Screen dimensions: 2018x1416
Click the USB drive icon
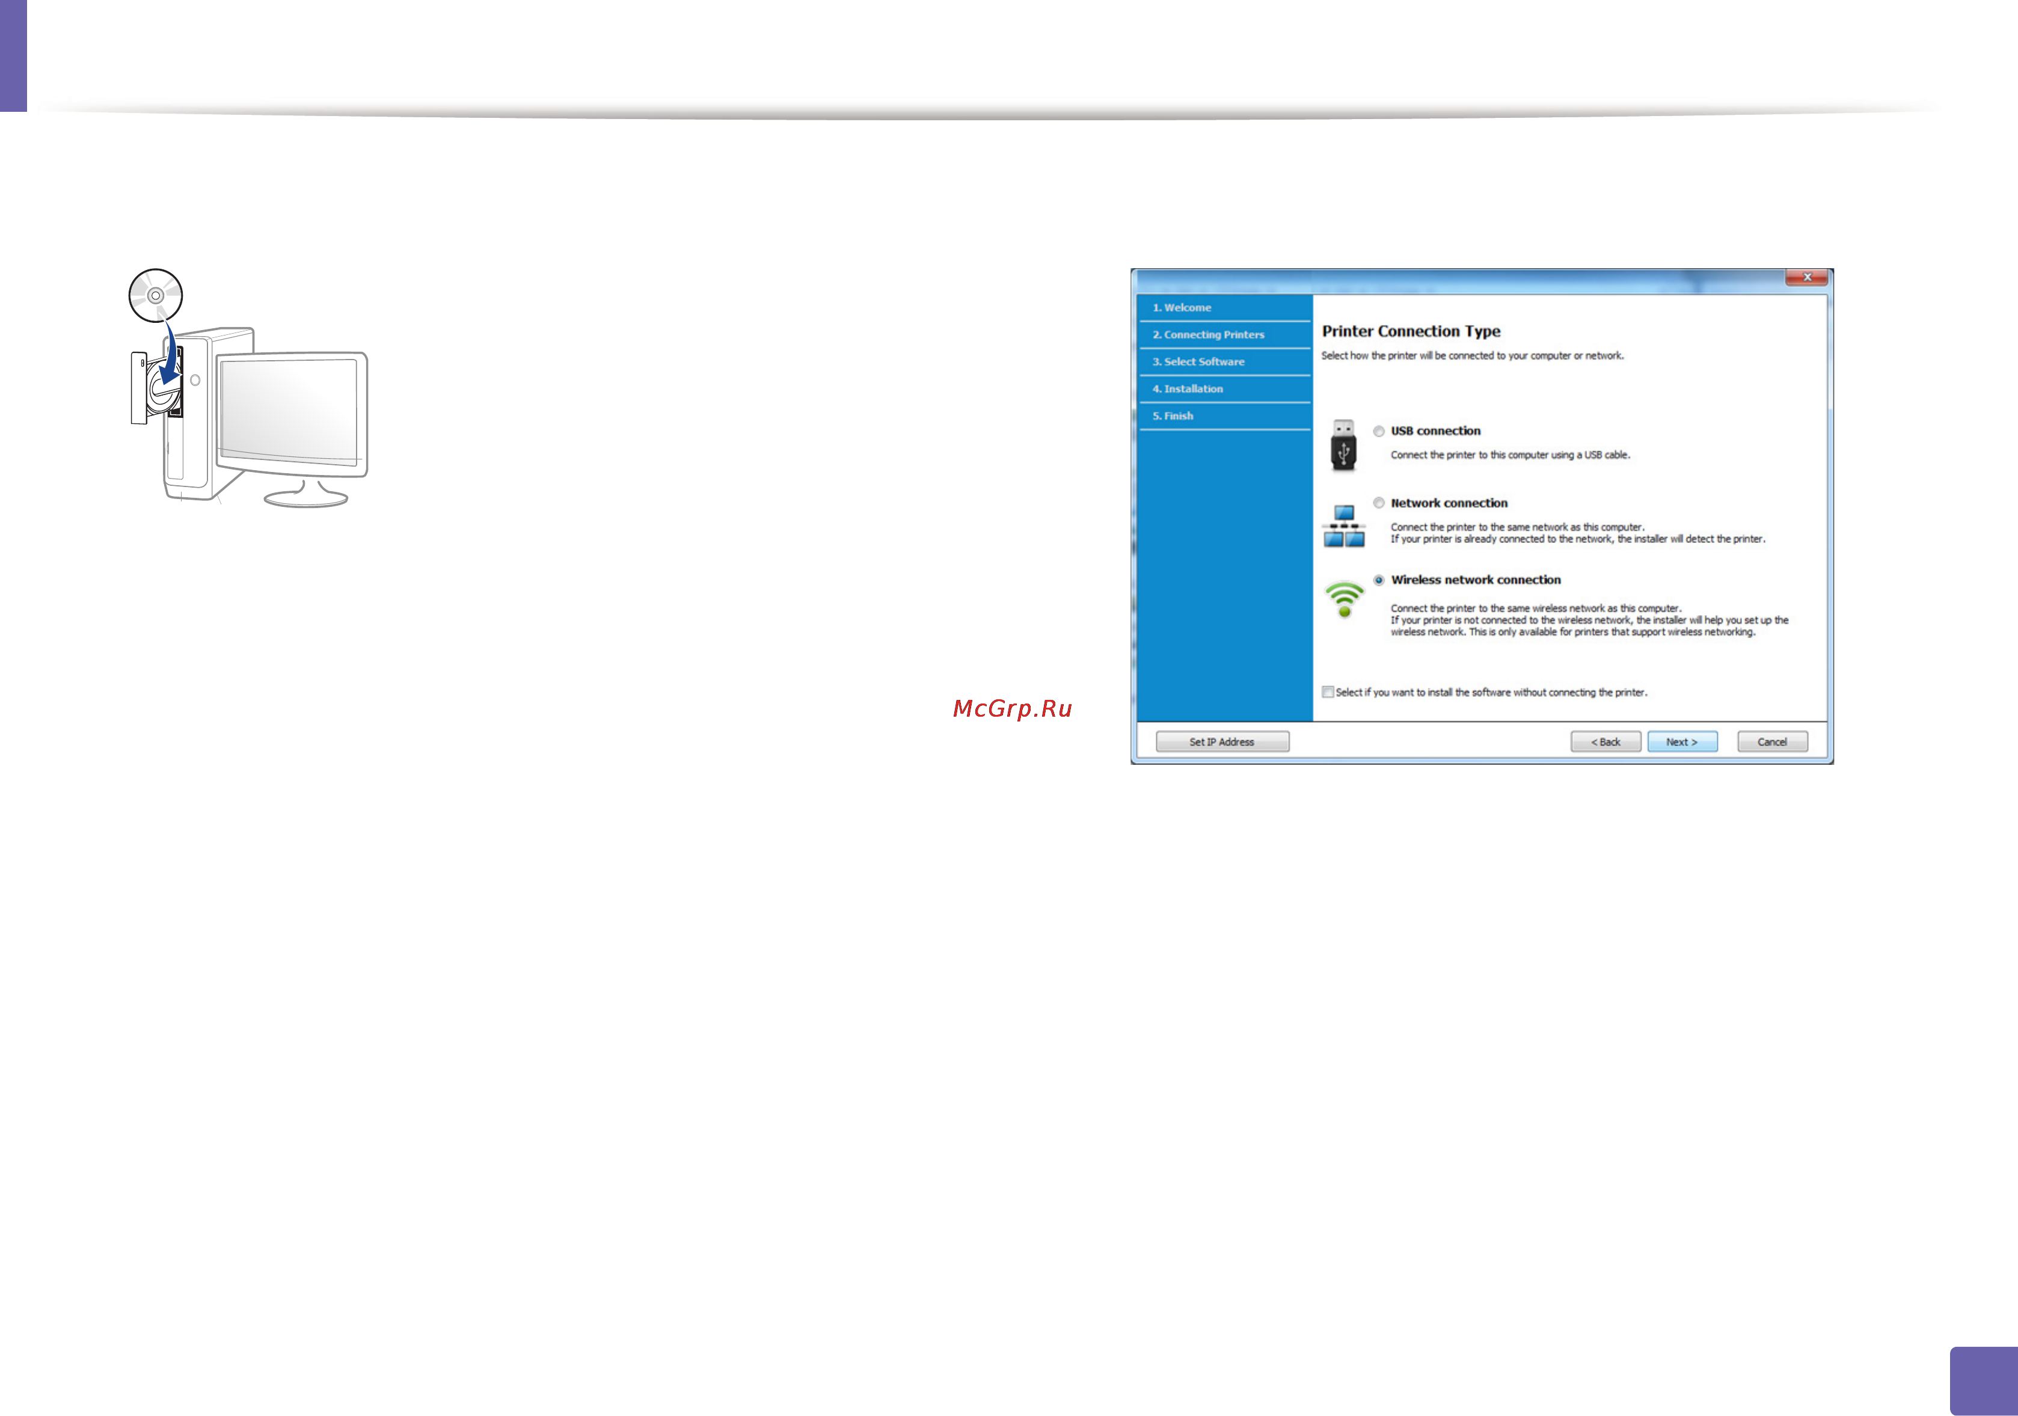(1343, 446)
